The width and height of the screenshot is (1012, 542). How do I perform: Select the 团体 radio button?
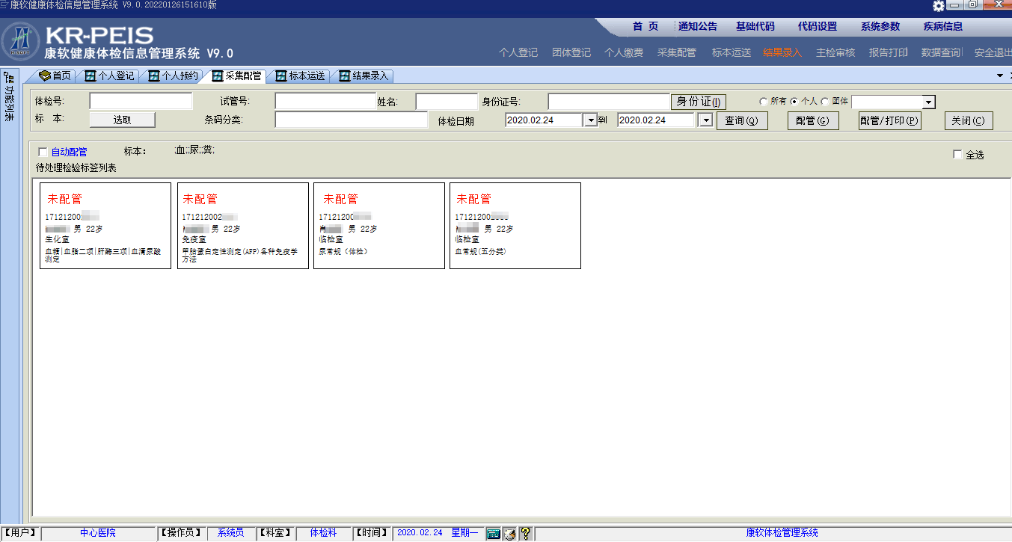pos(825,102)
